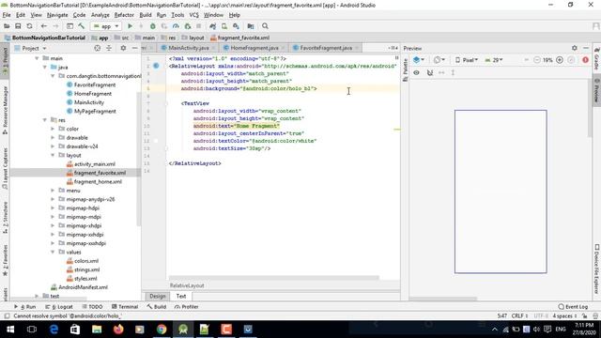Zoom out the layout preview with minus icon

[536, 60]
